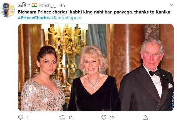Expand the tweet options chevron menu
This screenshot has width=177, height=120.
171,5
